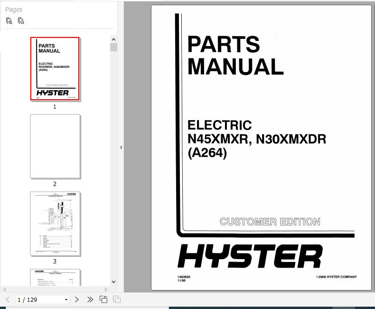Select blank page 2 thumbnail

click(x=55, y=146)
